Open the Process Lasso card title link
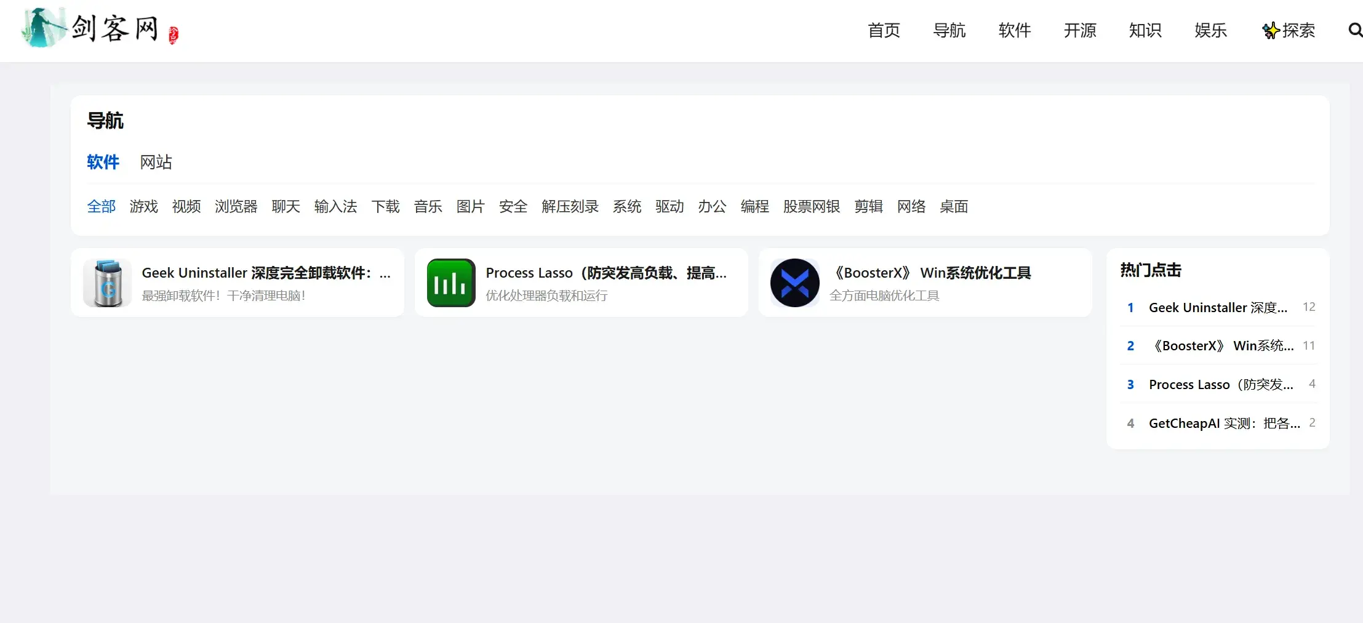Image resolution: width=1363 pixels, height=623 pixels. coord(606,273)
